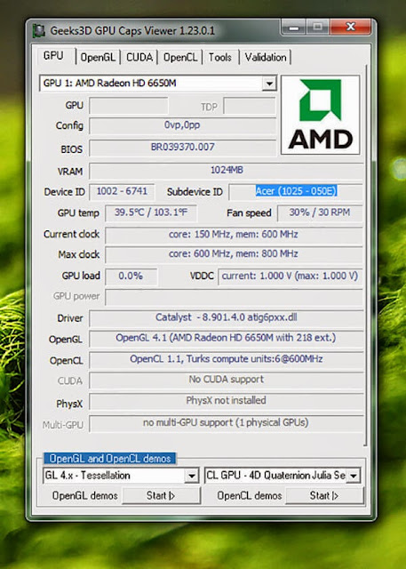
Task: Click the GPU temp value 39.5°C / 103.1°F
Action: pos(151,212)
